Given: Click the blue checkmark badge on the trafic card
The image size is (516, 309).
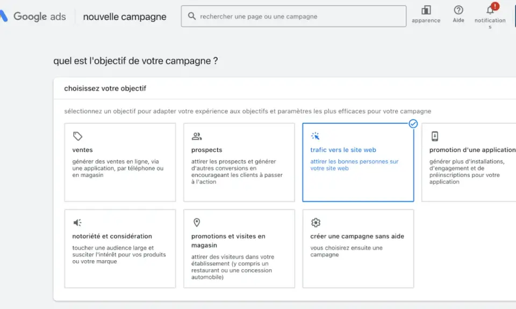Looking at the screenshot, I should click(x=413, y=124).
